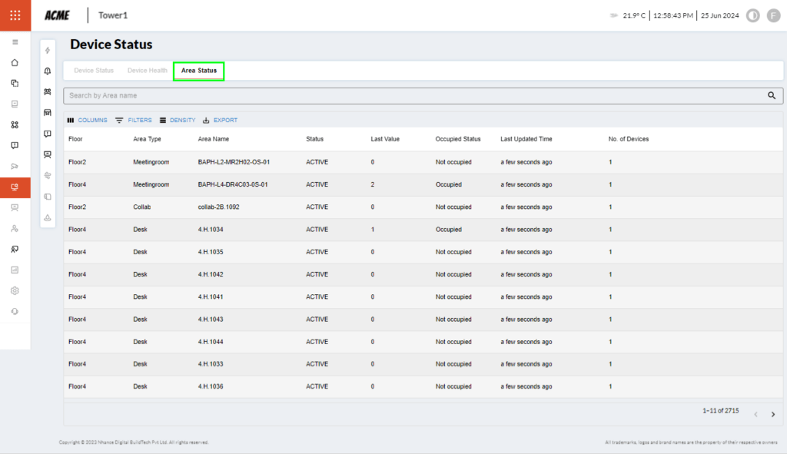Open the user avatar 'F' icon
This screenshot has width=787, height=454.
pyautogui.click(x=773, y=15)
